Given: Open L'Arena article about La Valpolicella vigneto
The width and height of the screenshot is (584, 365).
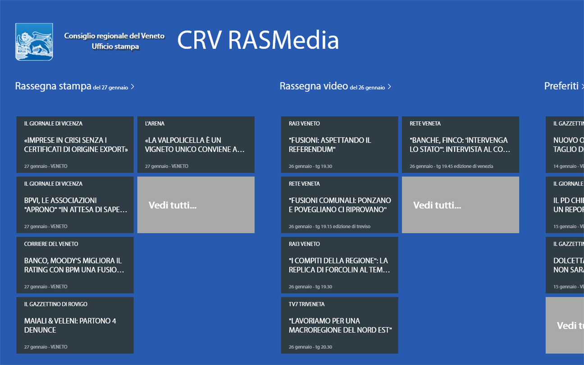Looking at the screenshot, I should coord(196,145).
